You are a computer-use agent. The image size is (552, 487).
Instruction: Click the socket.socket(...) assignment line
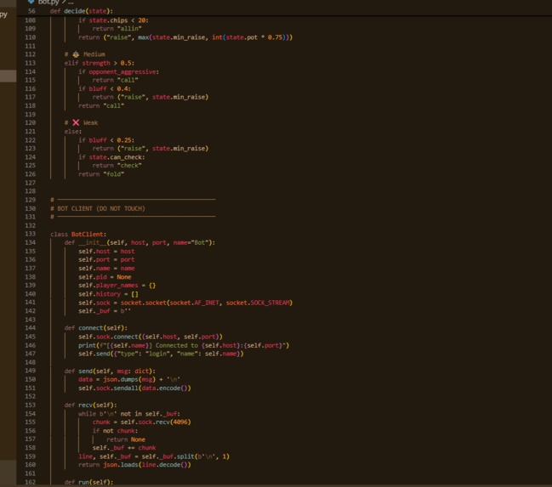pos(185,303)
